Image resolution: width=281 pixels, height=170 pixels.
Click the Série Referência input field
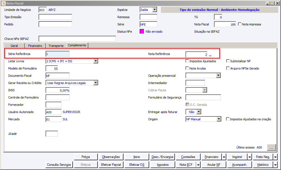tap(58, 54)
